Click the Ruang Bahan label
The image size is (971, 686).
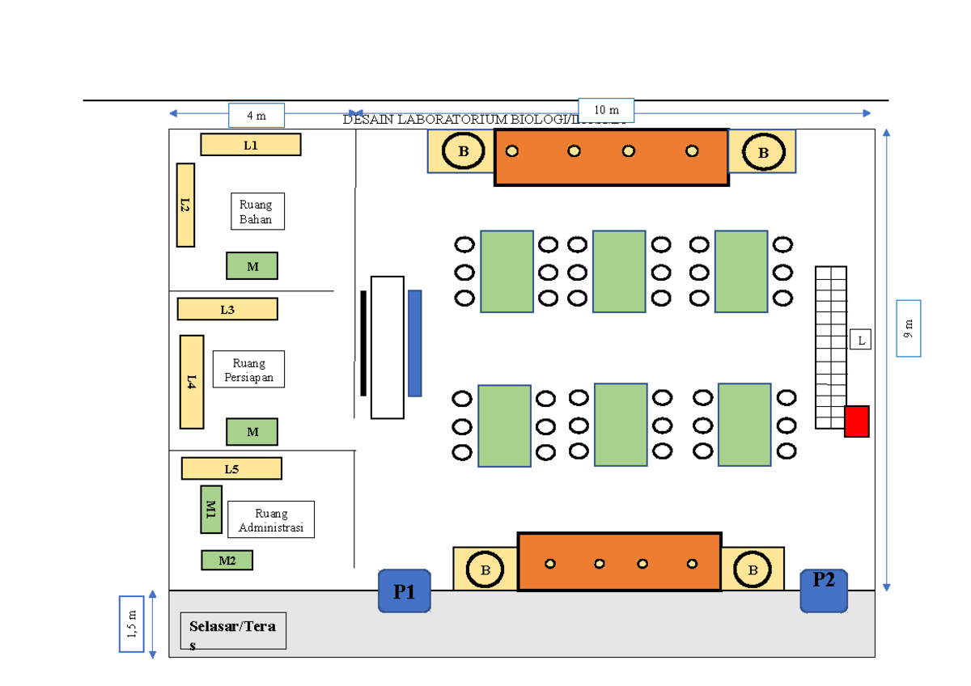click(257, 212)
